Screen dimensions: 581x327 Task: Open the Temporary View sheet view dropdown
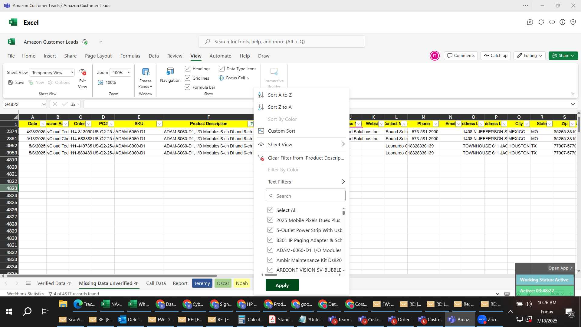52,73
